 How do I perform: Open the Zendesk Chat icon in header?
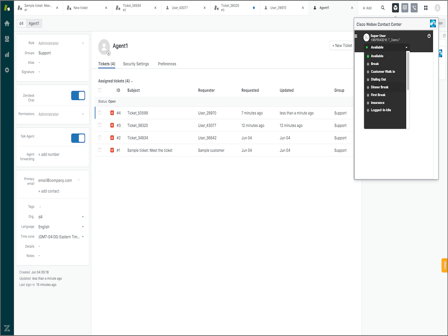[405, 8]
